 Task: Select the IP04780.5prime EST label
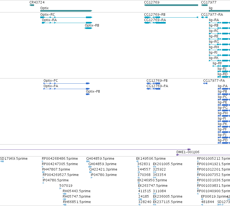56,180
